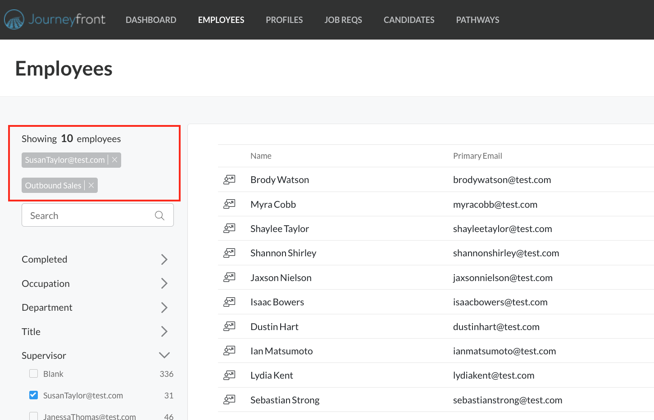654x420 pixels.
Task: Click the search magnifier icon
Action: point(160,215)
